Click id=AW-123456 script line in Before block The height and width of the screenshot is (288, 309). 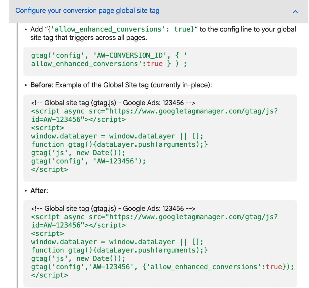(78, 119)
